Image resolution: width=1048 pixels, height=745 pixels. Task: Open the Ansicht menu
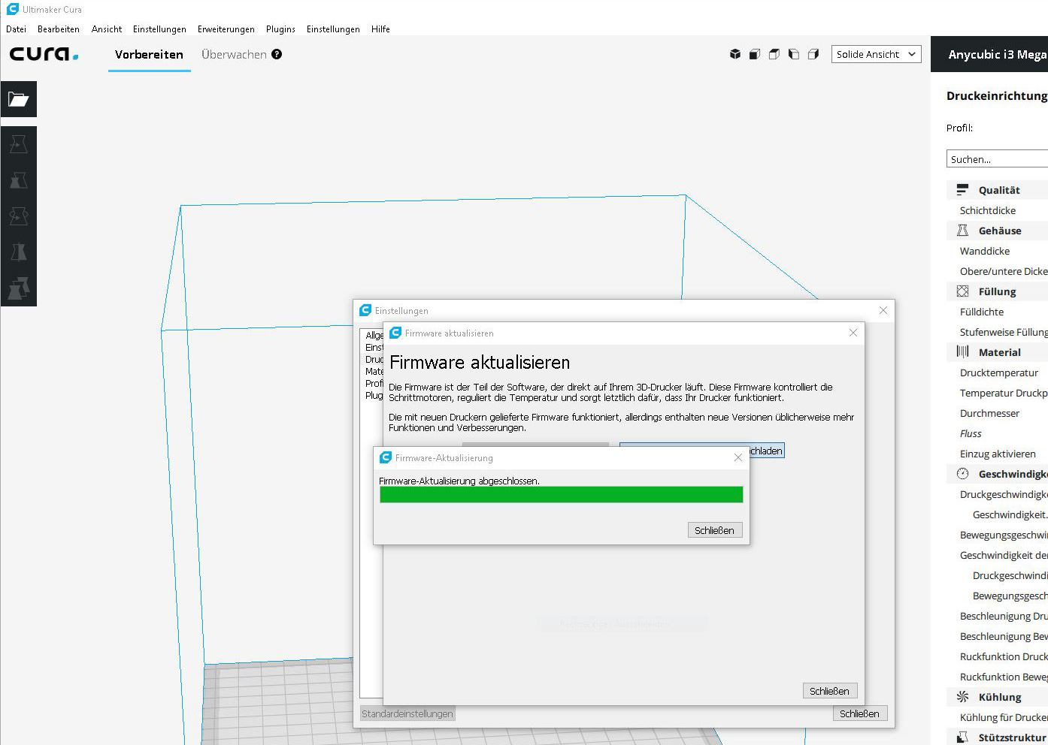coord(107,29)
